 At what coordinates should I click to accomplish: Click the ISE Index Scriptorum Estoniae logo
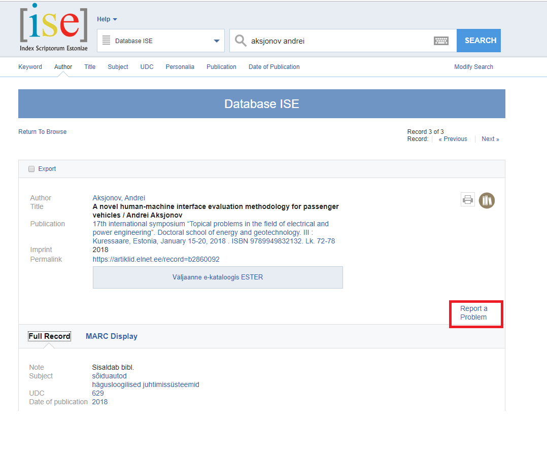(54, 27)
